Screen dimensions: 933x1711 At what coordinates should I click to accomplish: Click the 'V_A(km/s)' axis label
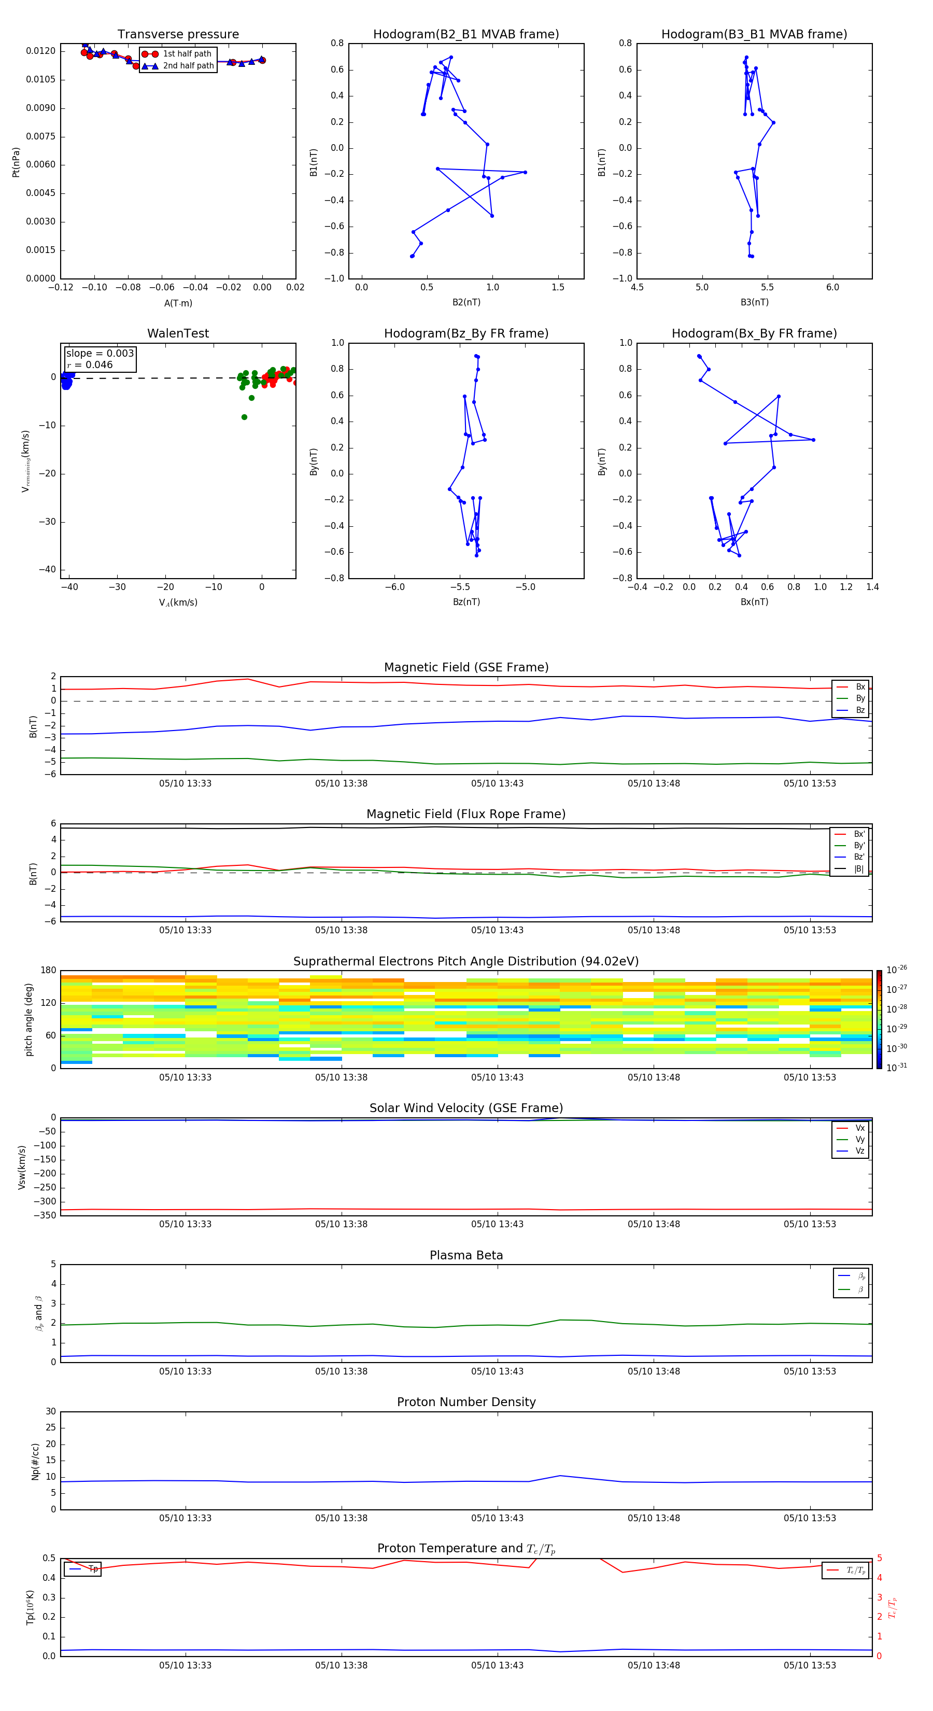pos(178,602)
